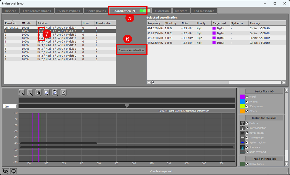The image size is (290, 175).
Task: Click the refresh loop icon at bottom left
Action: [13, 171]
